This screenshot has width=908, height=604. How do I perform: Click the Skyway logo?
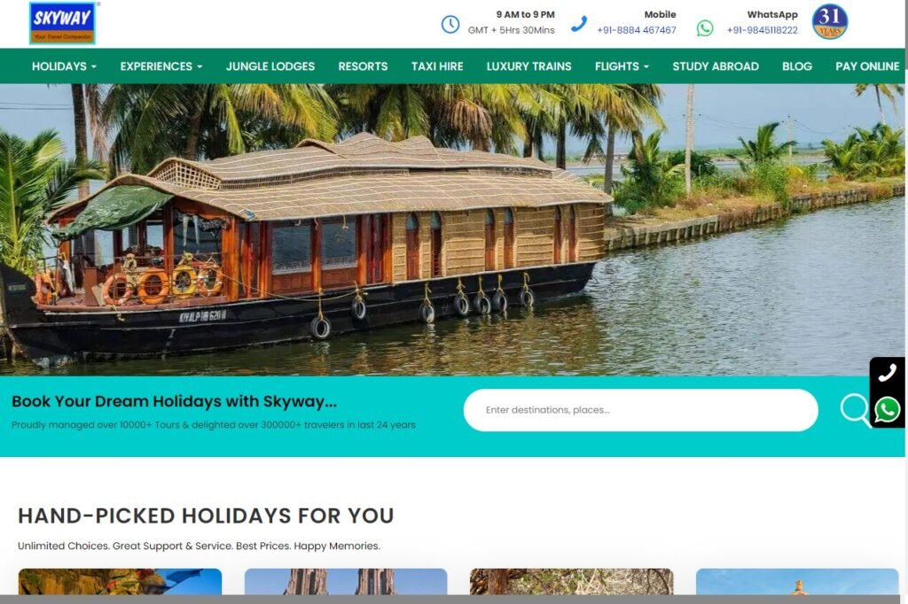[x=63, y=23]
